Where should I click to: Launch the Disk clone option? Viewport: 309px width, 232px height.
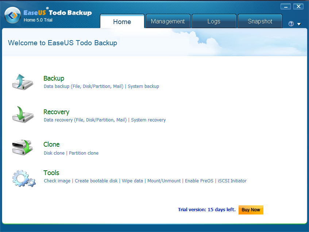click(x=54, y=153)
